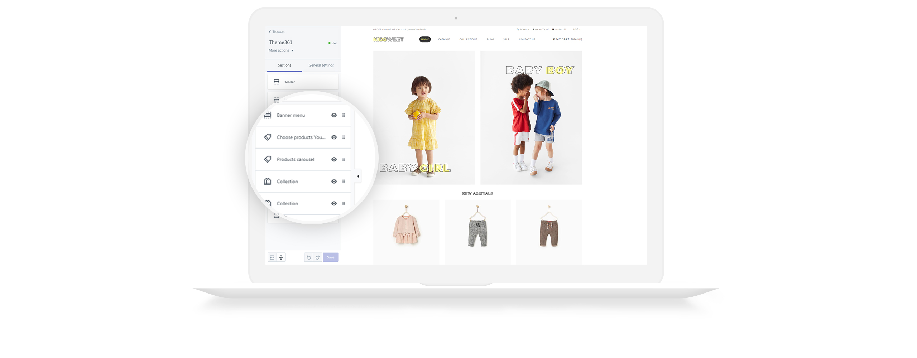The width and height of the screenshot is (917, 358).
Task: Hide the Banner menu section
Action: point(334,115)
